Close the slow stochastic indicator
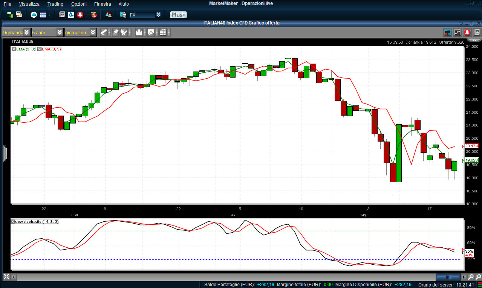482x288 pixels. (x=13, y=221)
